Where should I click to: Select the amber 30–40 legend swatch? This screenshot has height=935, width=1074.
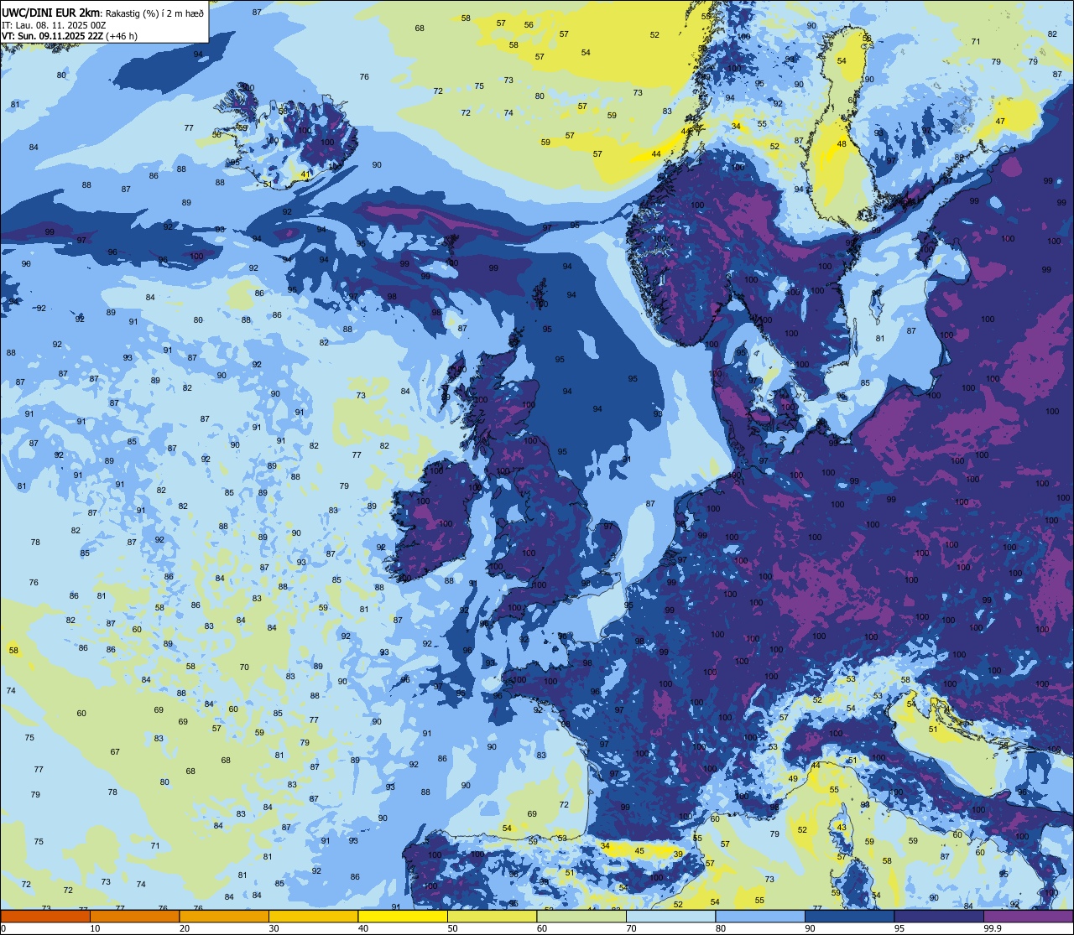coord(313,916)
